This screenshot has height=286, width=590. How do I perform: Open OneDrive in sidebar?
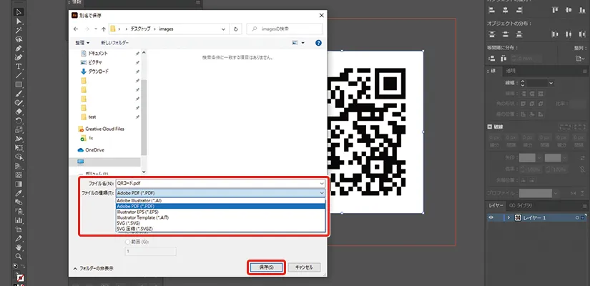point(91,149)
